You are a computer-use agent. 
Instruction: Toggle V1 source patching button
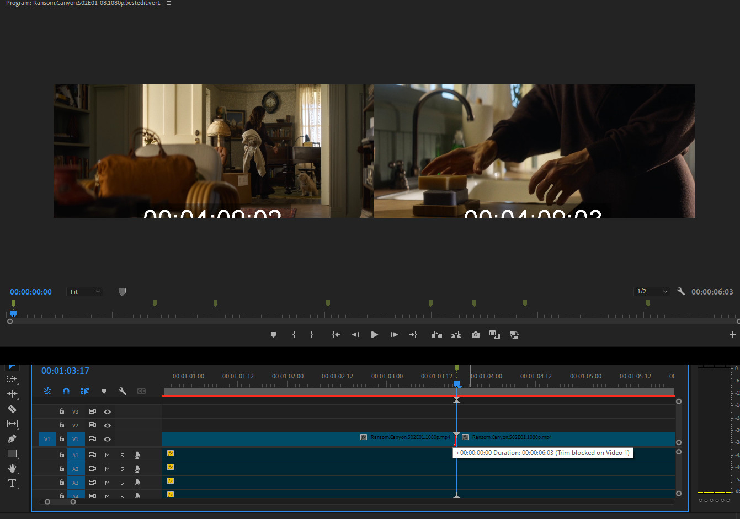(47, 439)
